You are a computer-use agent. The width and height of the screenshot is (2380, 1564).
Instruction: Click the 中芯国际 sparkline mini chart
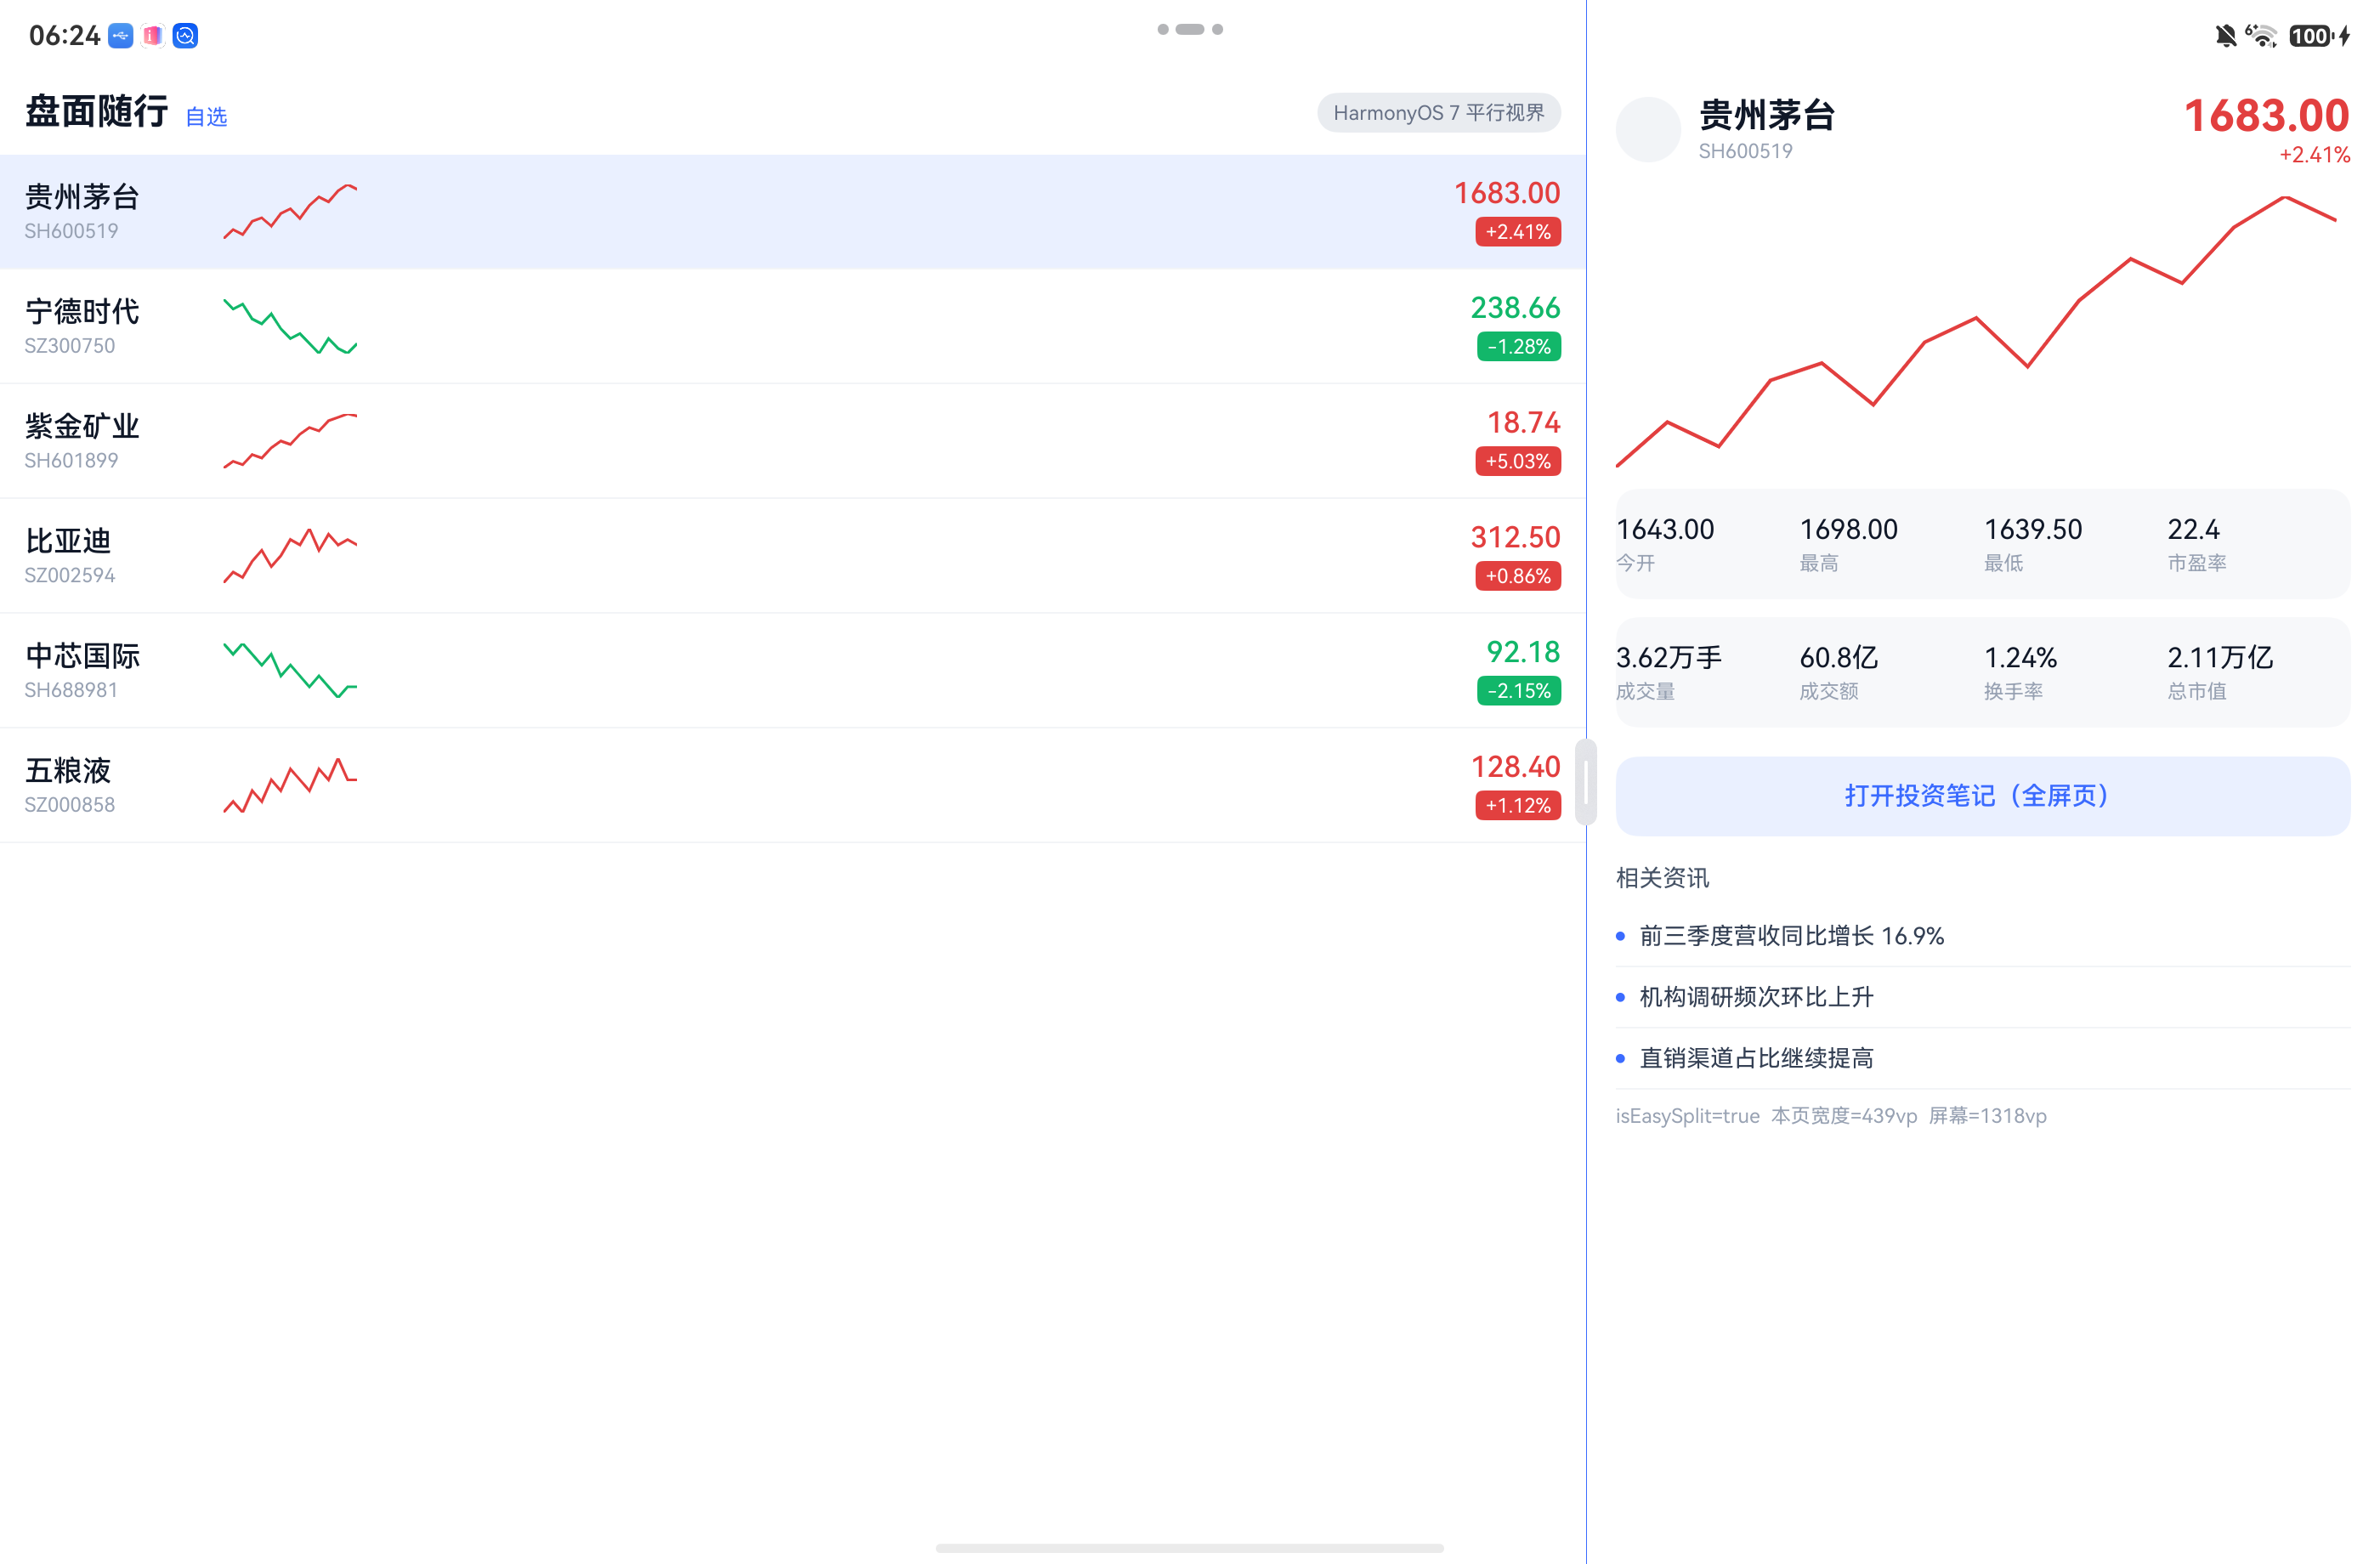[x=290, y=671]
